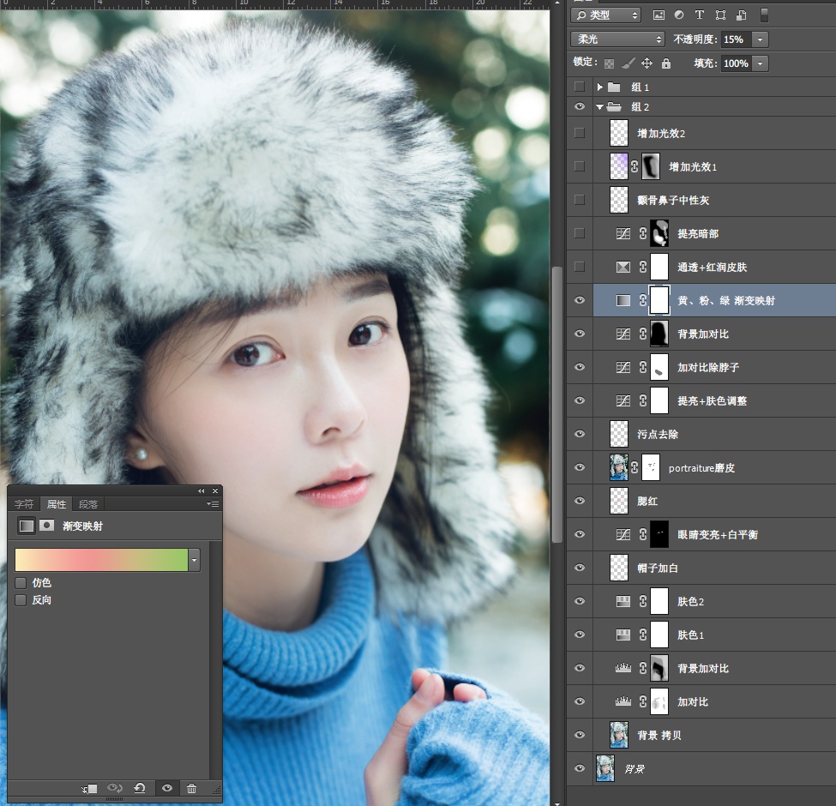Click the 背景 layer thumbnail
Image resolution: width=836 pixels, height=806 pixels.
(605, 768)
